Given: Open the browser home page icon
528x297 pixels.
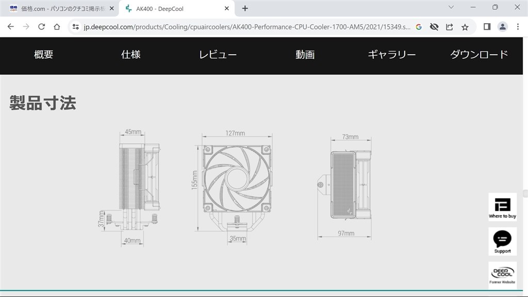Looking at the screenshot, I should [x=57, y=27].
